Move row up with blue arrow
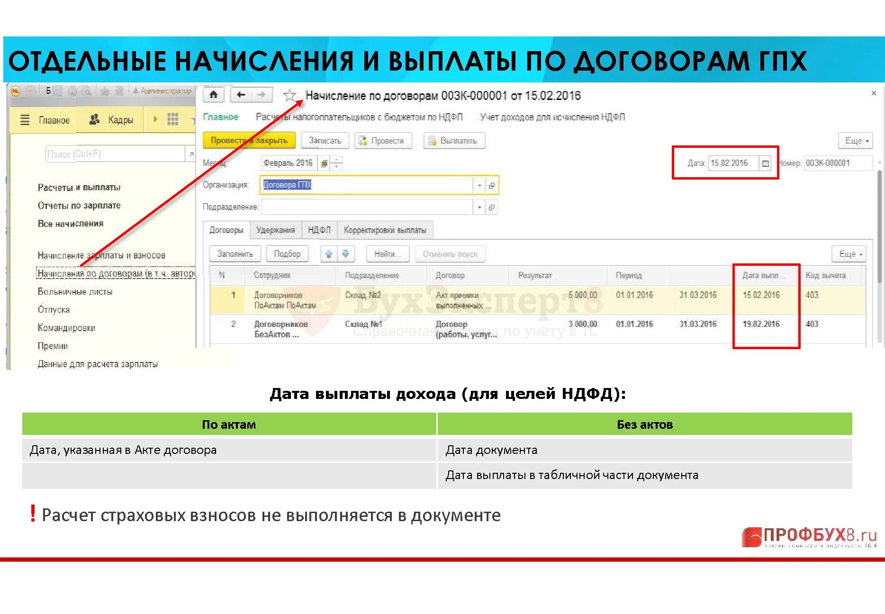This screenshot has width=885, height=614. pyautogui.click(x=329, y=254)
